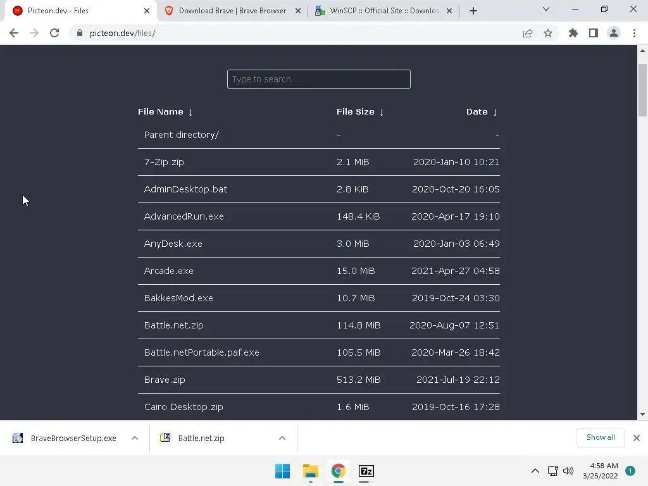Screen dimensions: 648x486
Task: Sort by File Name column
Action: 165,111
